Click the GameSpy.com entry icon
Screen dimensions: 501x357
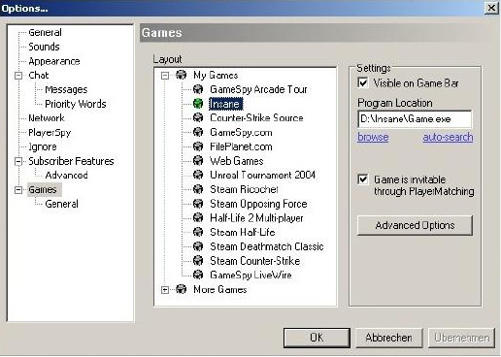(x=198, y=132)
